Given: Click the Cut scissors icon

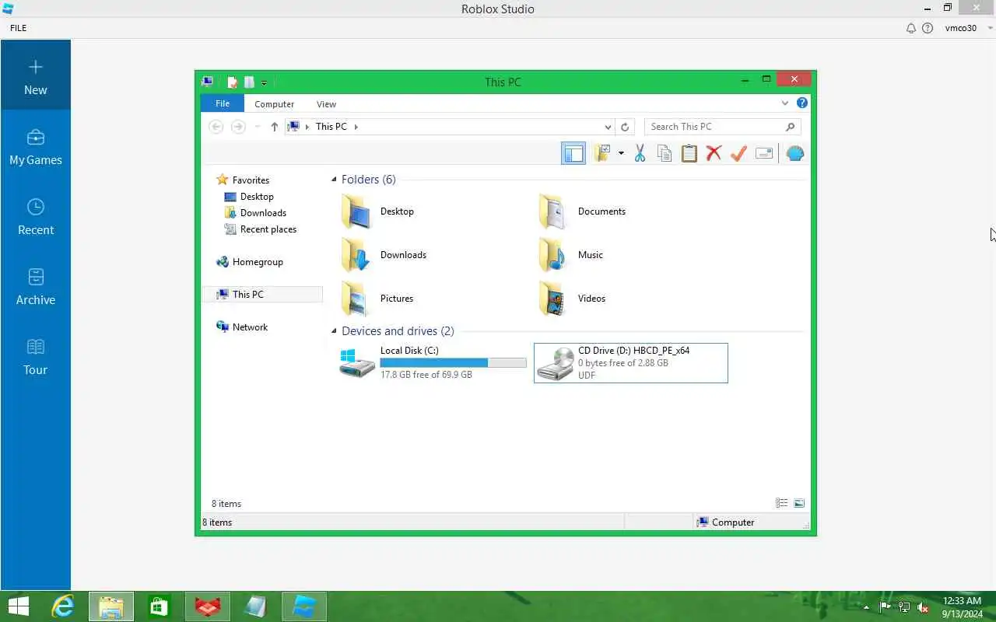Looking at the screenshot, I should pos(640,153).
